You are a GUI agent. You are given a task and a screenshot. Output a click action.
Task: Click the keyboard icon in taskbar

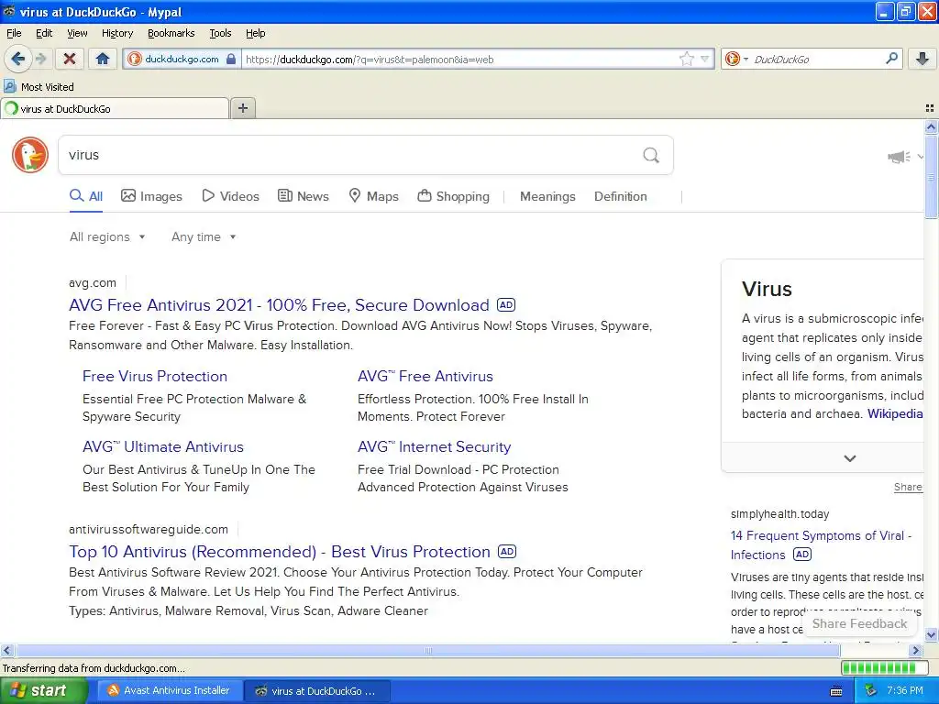[x=836, y=691]
